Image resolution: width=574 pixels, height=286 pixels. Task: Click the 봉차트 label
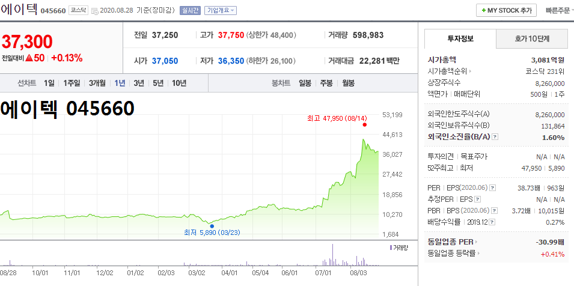click(x=281, y=83)
